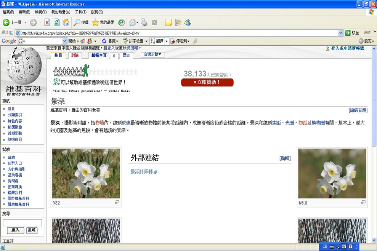This screenshot has height=251, width=377.
Task: Open Google toolbar 設定 settings
Action: pyautogui.click(x=366, y=41)
